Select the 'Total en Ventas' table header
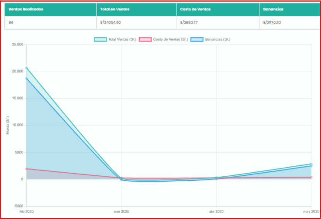 pos(115,9)
